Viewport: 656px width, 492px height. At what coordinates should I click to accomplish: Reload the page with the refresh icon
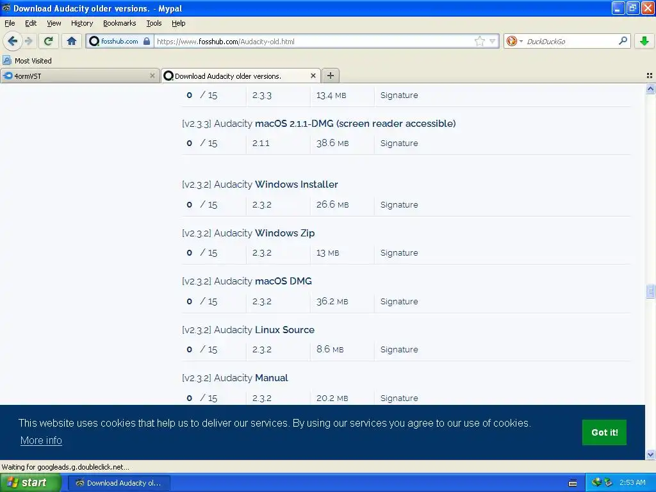click(x=48, y=41)
